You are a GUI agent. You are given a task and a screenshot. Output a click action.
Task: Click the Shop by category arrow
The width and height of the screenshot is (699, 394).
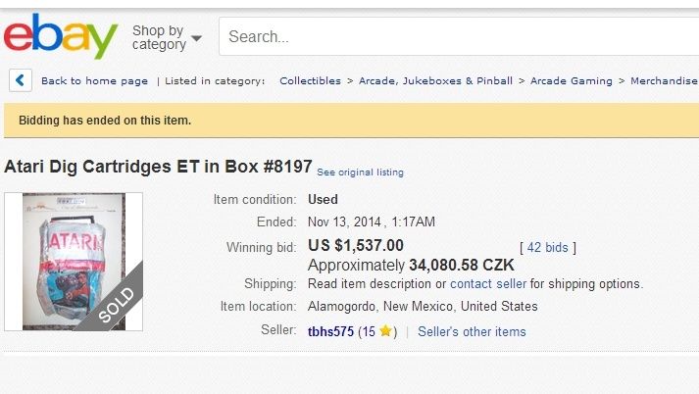196,38
